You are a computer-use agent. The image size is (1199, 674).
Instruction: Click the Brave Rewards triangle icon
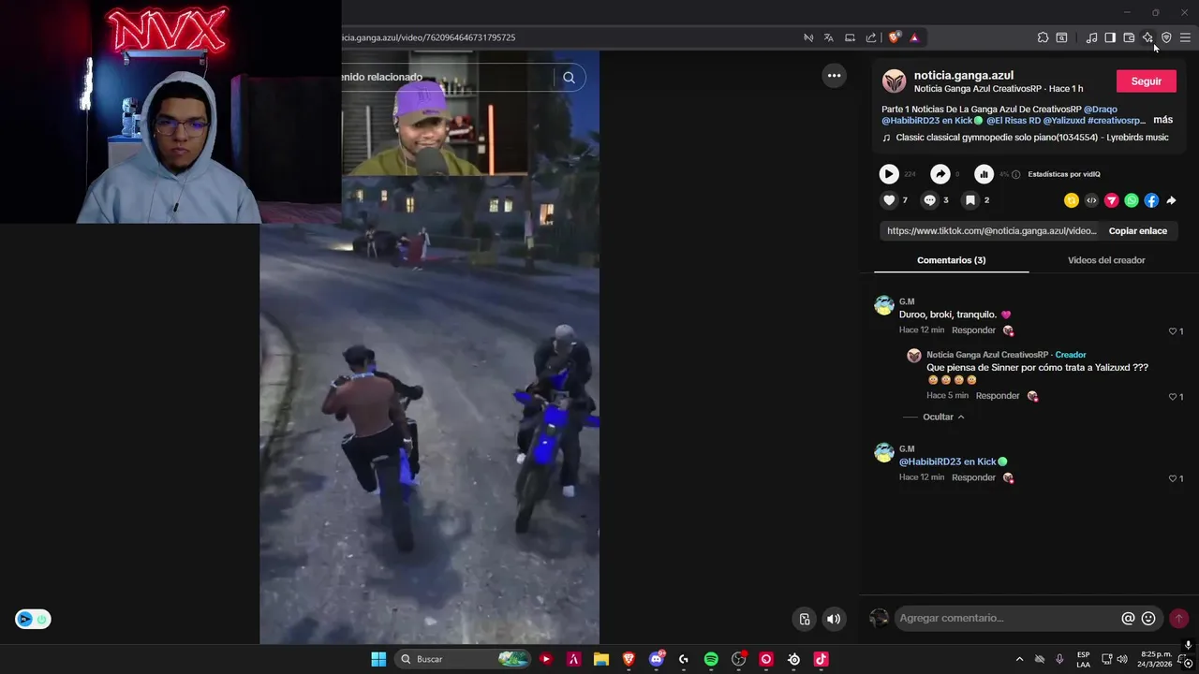coord(914,37)
